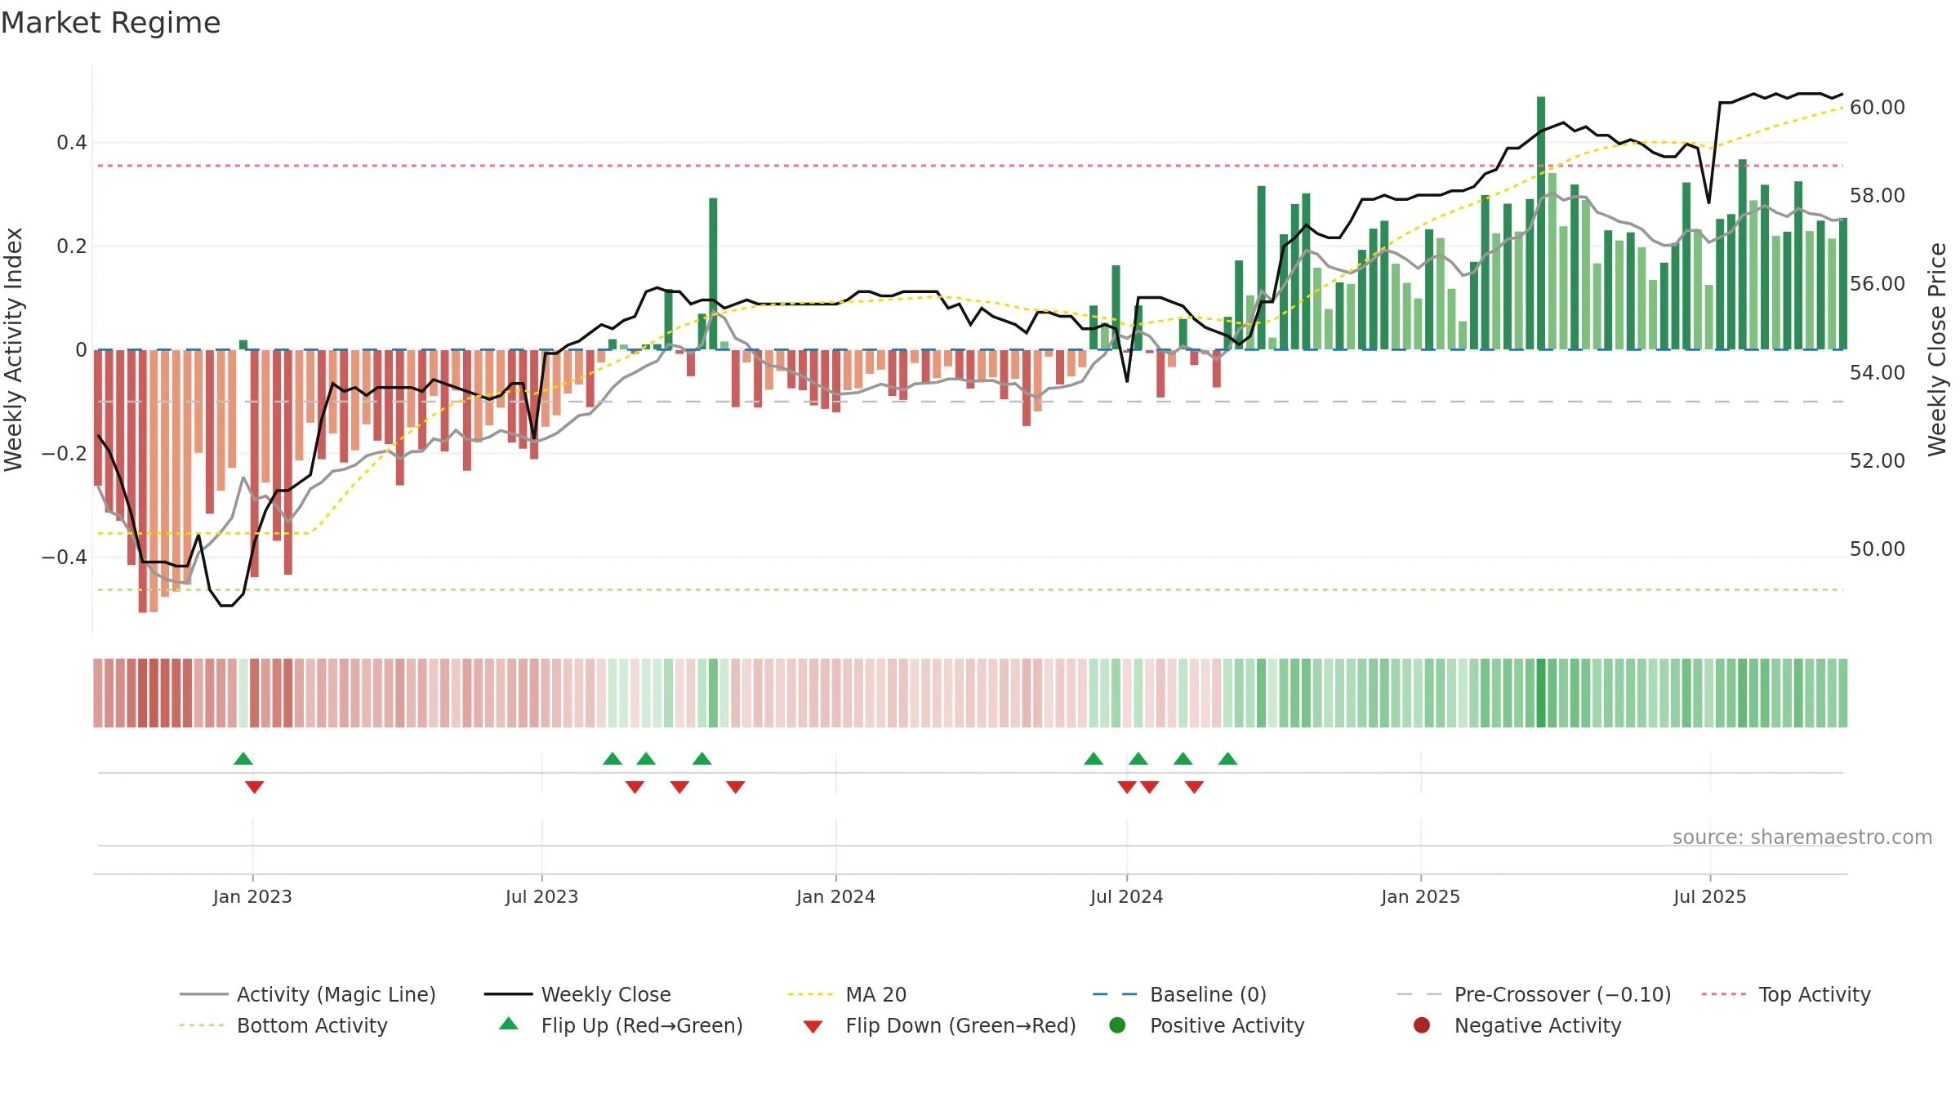This screenshot has height=1102, width=1960.
Task: Click the Market Regime chart title
Action: tap(110, 23)
